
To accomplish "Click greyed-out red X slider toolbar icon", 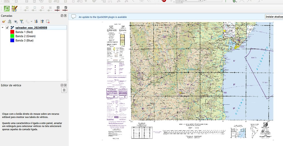I will pos(42,8).
